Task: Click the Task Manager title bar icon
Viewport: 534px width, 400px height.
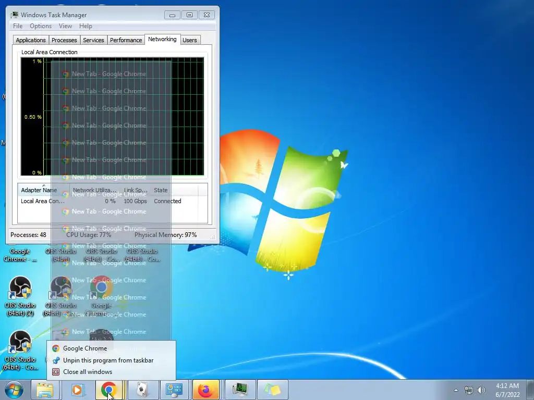Action: pyautogui.click(x=14, y=15)
